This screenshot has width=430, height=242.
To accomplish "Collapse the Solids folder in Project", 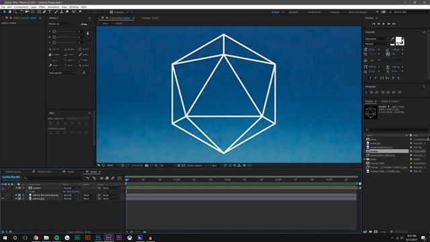I will [365, 159].
